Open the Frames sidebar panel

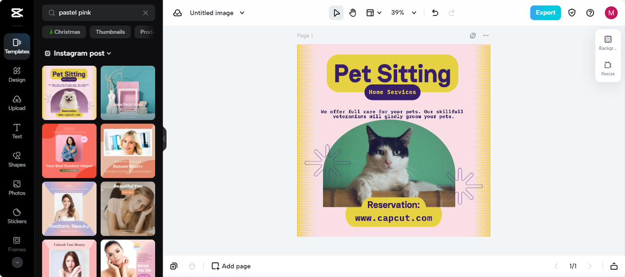pos(17,244)
